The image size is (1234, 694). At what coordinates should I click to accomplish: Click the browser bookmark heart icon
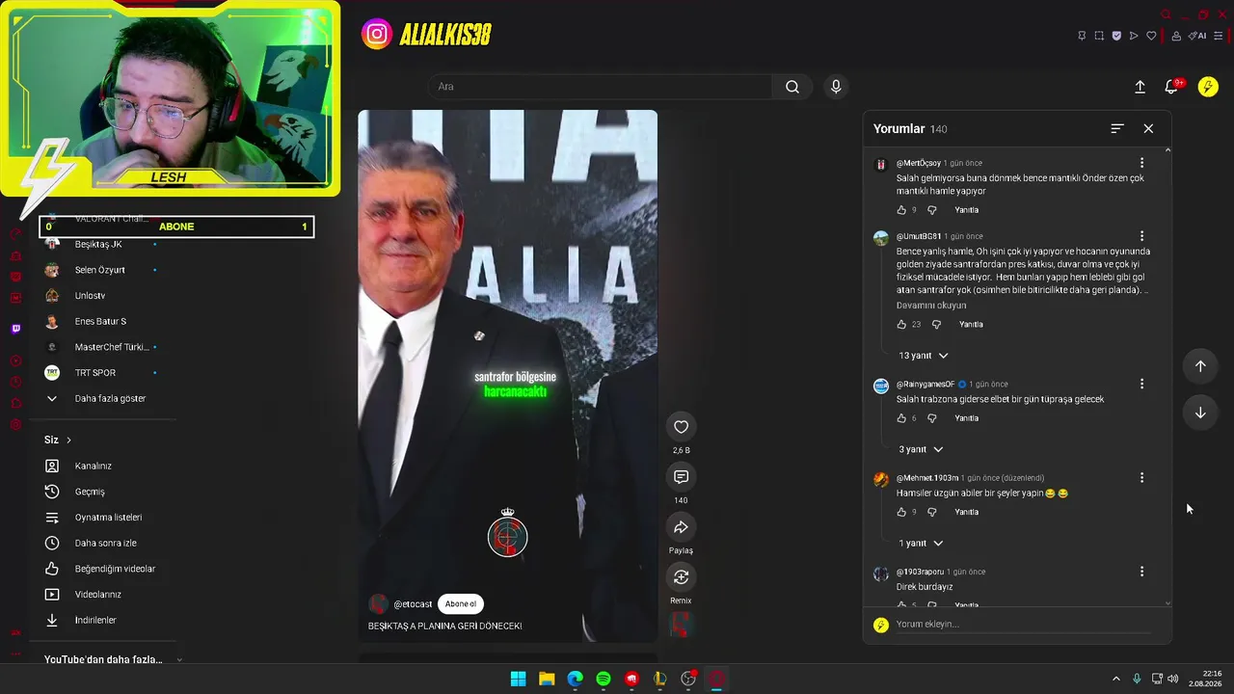(1151, 36)
